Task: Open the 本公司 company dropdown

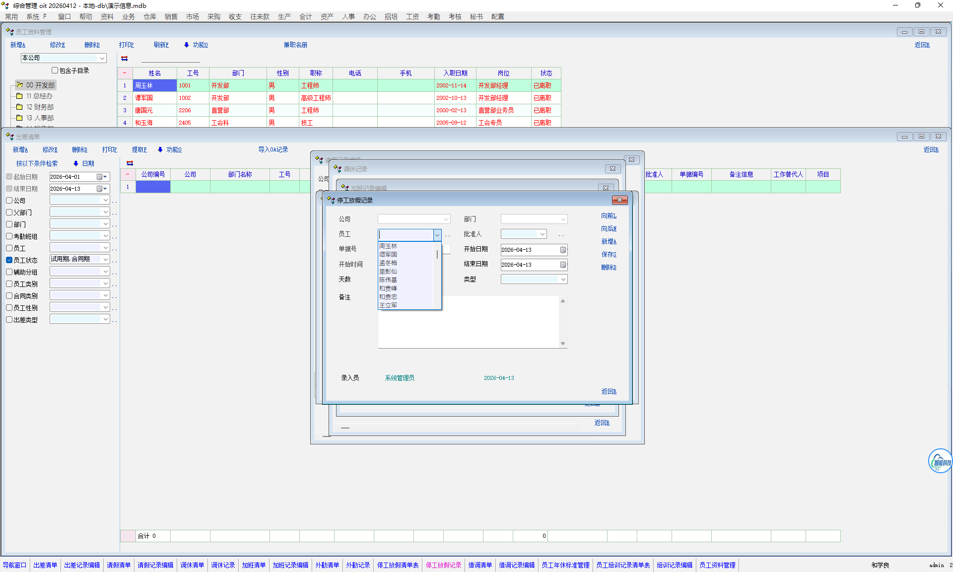Action: click(102, 58)
